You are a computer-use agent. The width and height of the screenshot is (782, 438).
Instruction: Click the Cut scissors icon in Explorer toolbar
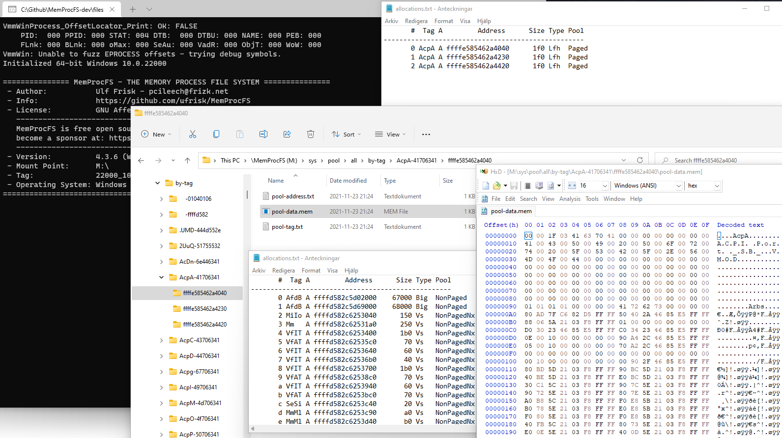pyautogui.click(x=192, y=134)
